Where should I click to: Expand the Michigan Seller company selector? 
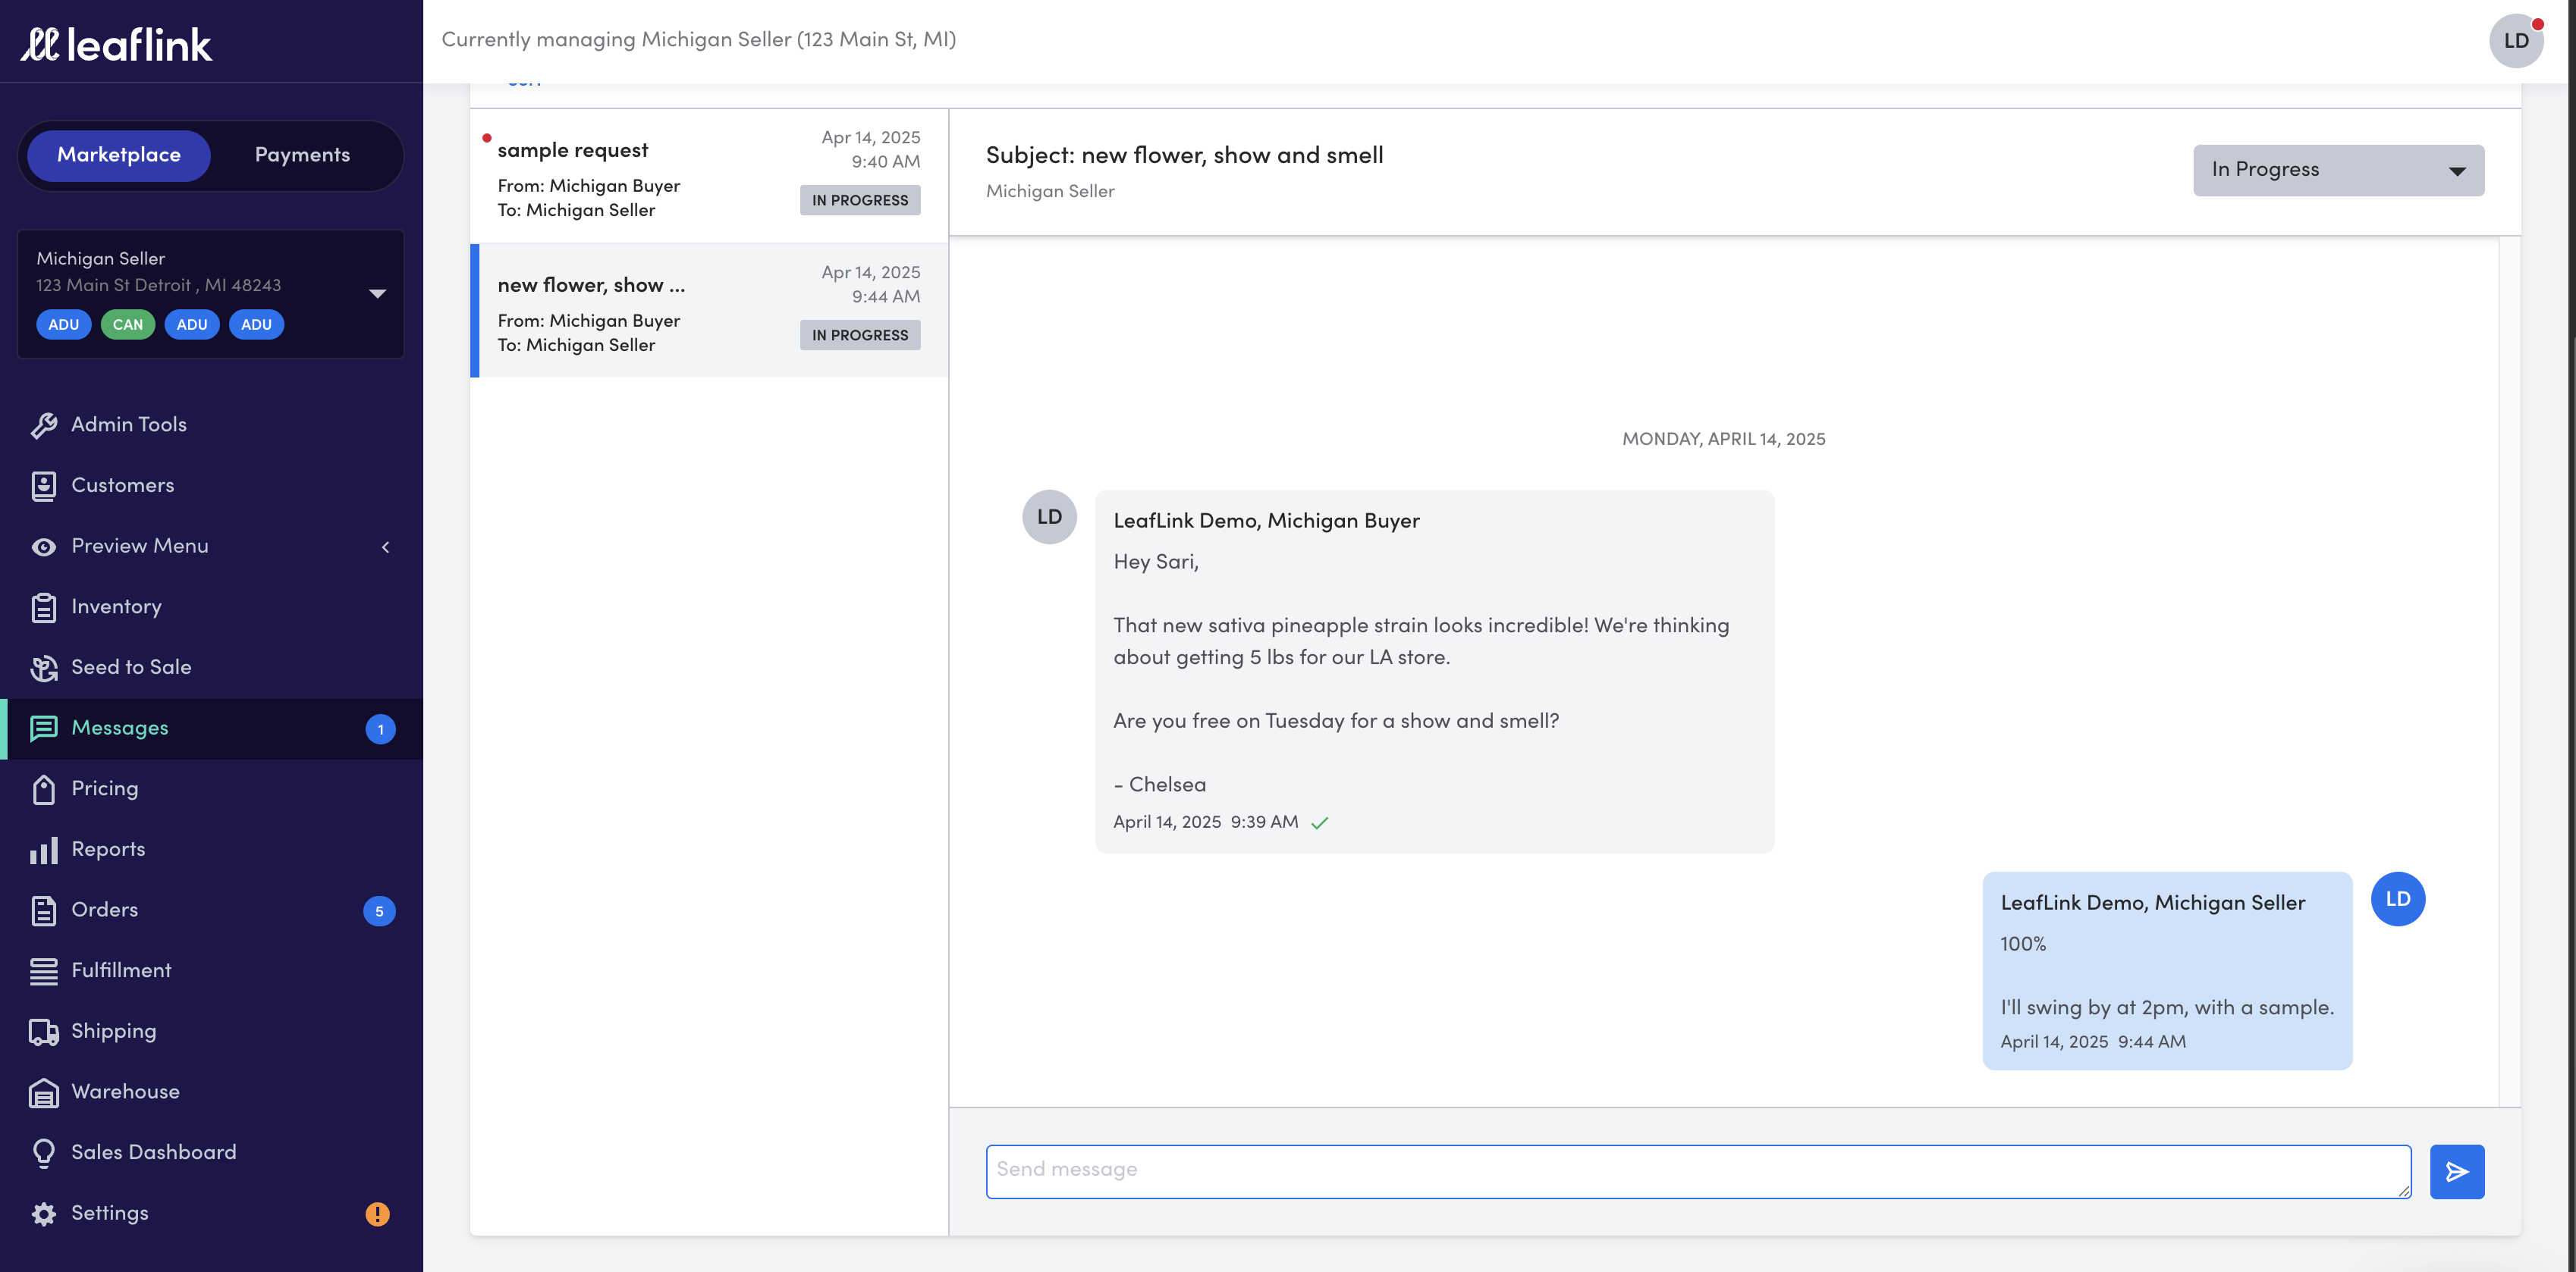[211, 293]
